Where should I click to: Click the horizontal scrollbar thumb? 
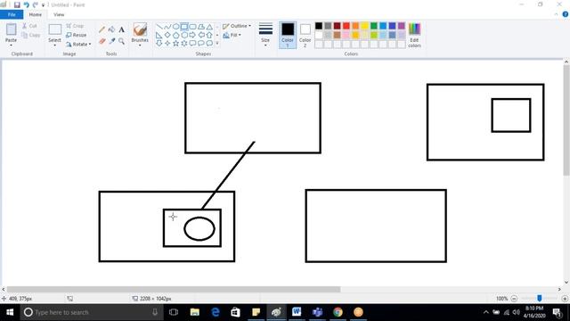pyautogui.click(x=174, y=289)
